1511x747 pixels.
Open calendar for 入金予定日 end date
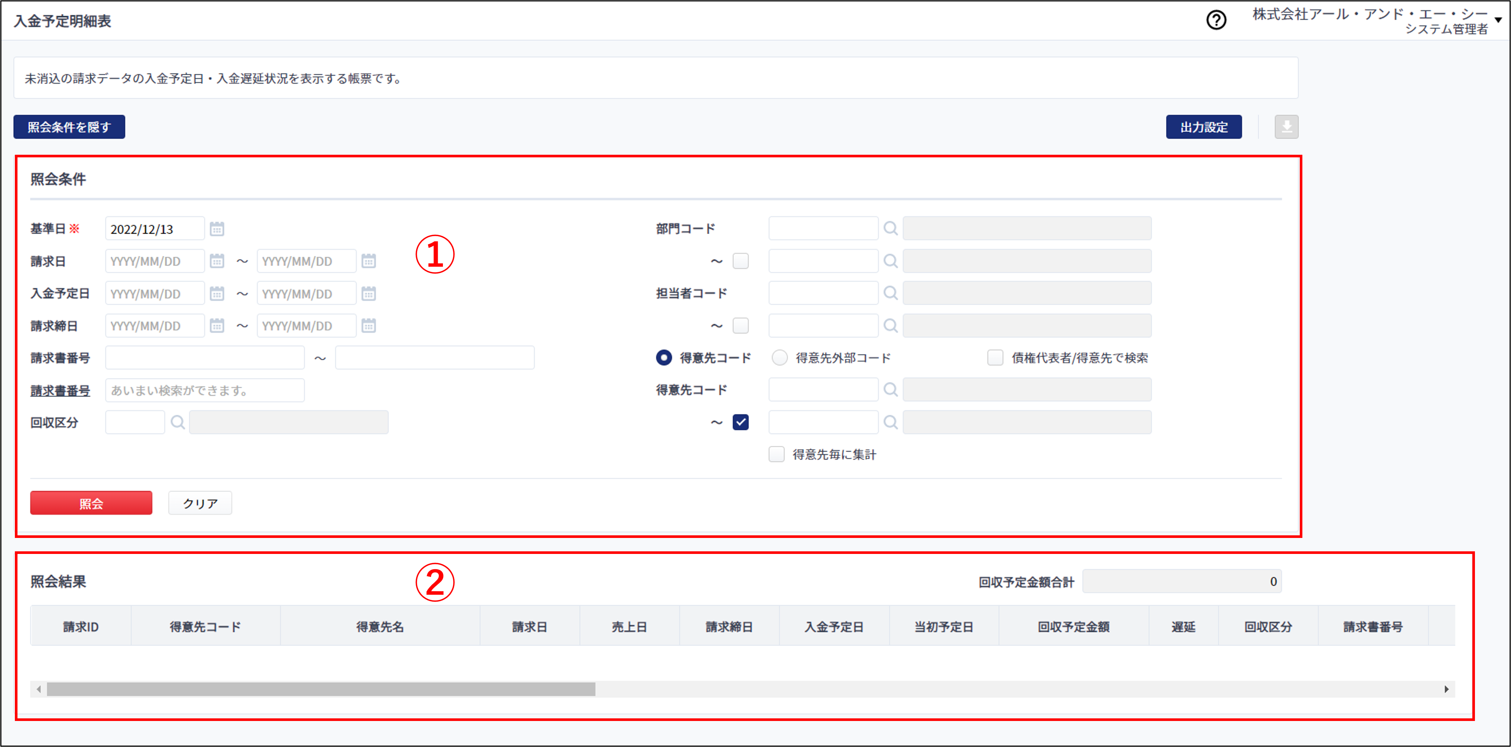pyautogui.click(x=369, y=294)
